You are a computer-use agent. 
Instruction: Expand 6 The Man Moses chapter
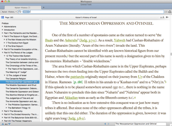pos(5,40)
